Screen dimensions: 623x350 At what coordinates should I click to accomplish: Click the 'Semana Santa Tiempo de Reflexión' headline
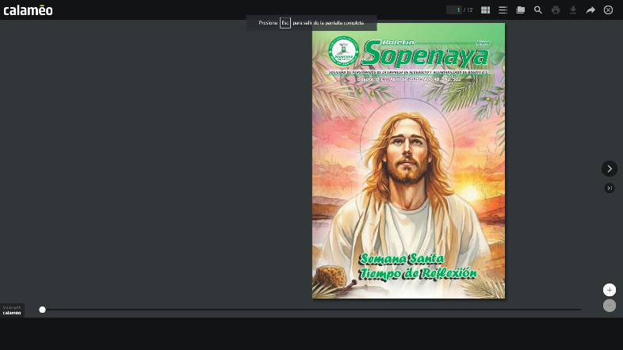pos(418,266)
